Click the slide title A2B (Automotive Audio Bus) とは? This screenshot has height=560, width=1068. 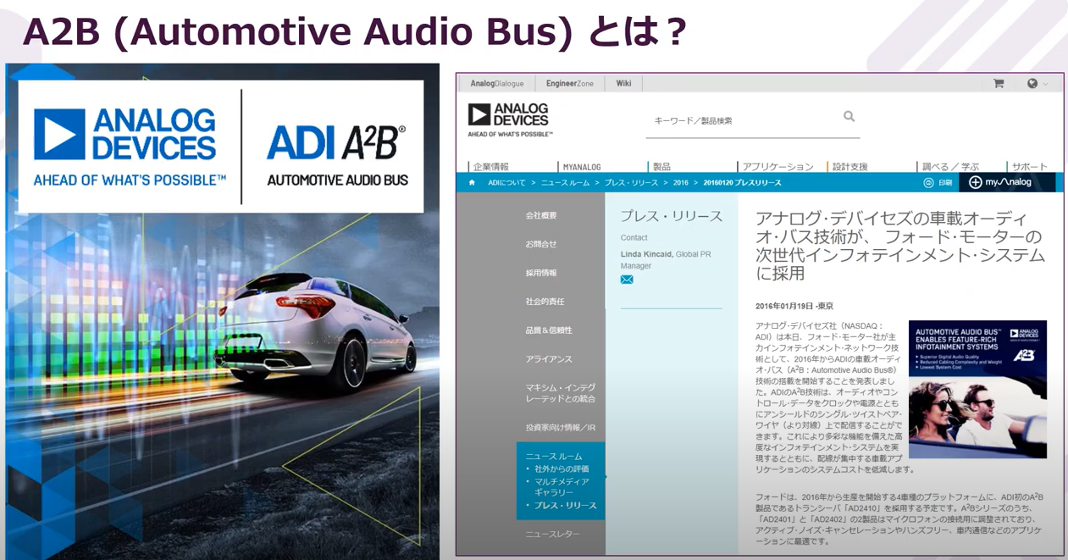354,32
